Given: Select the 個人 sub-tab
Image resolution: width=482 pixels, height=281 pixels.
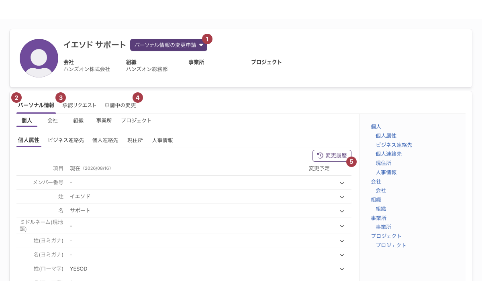Looking at the screenshot, I should pos(27,120).
